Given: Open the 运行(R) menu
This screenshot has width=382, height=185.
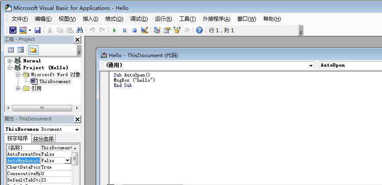Looking at the screenshot, I should pos(164,19).
